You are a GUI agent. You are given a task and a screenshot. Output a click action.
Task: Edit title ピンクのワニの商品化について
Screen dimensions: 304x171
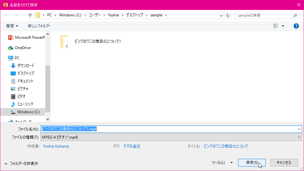226,146
